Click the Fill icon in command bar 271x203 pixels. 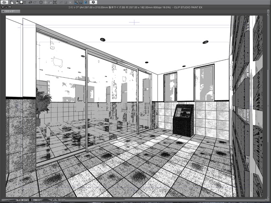coord(50,3)
